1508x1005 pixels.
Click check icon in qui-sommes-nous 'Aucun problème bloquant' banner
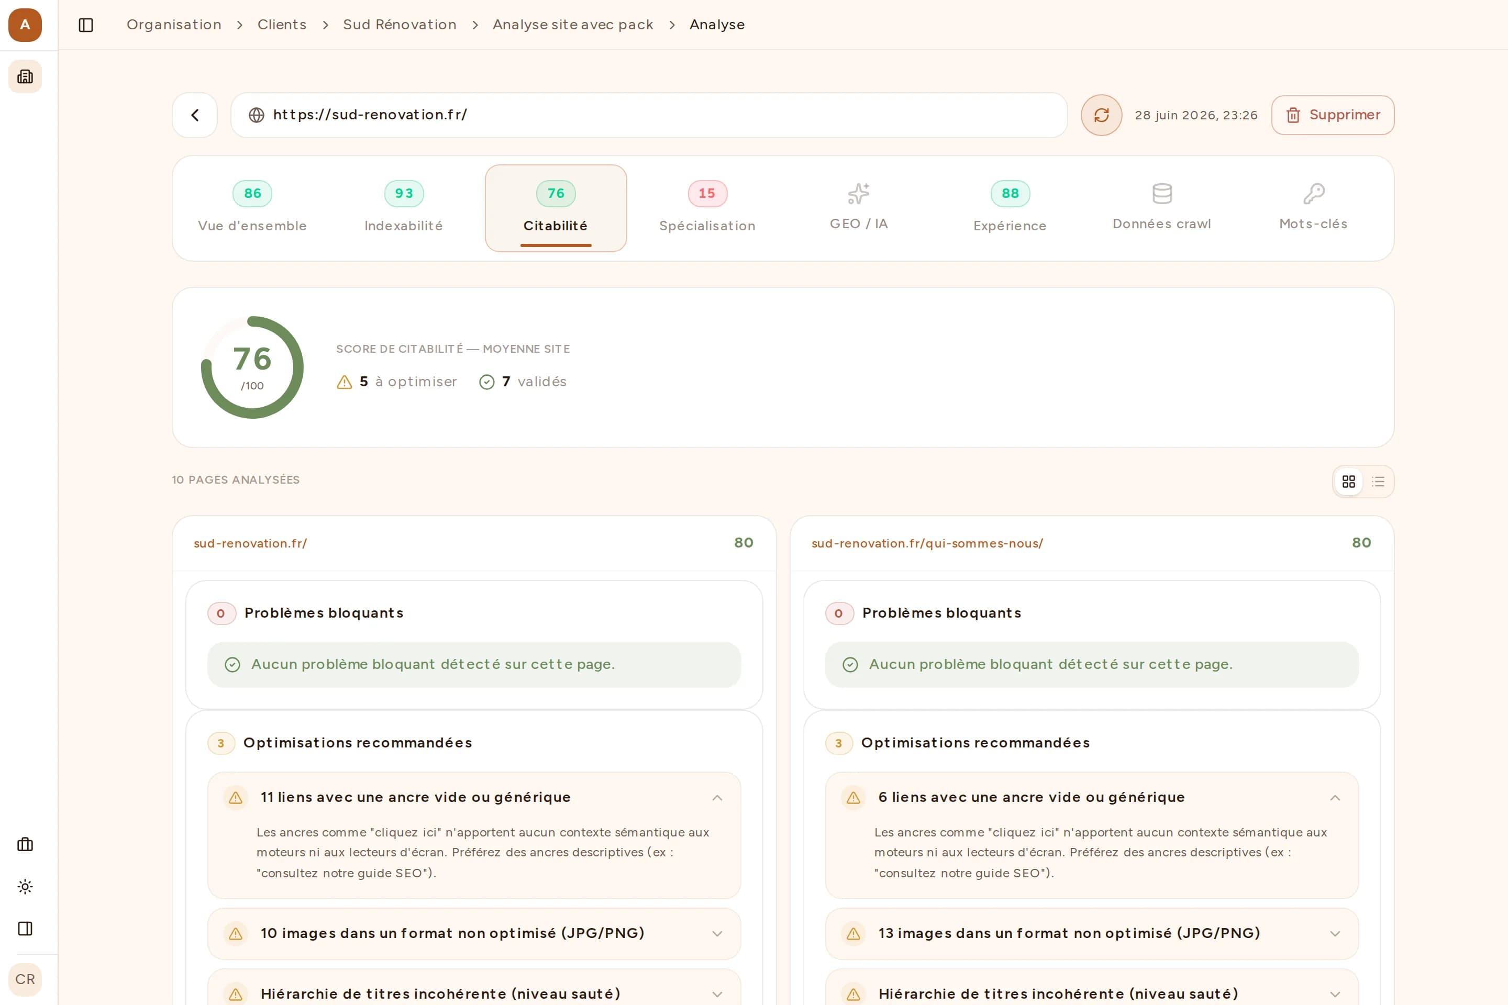click(x=850, y=665)
